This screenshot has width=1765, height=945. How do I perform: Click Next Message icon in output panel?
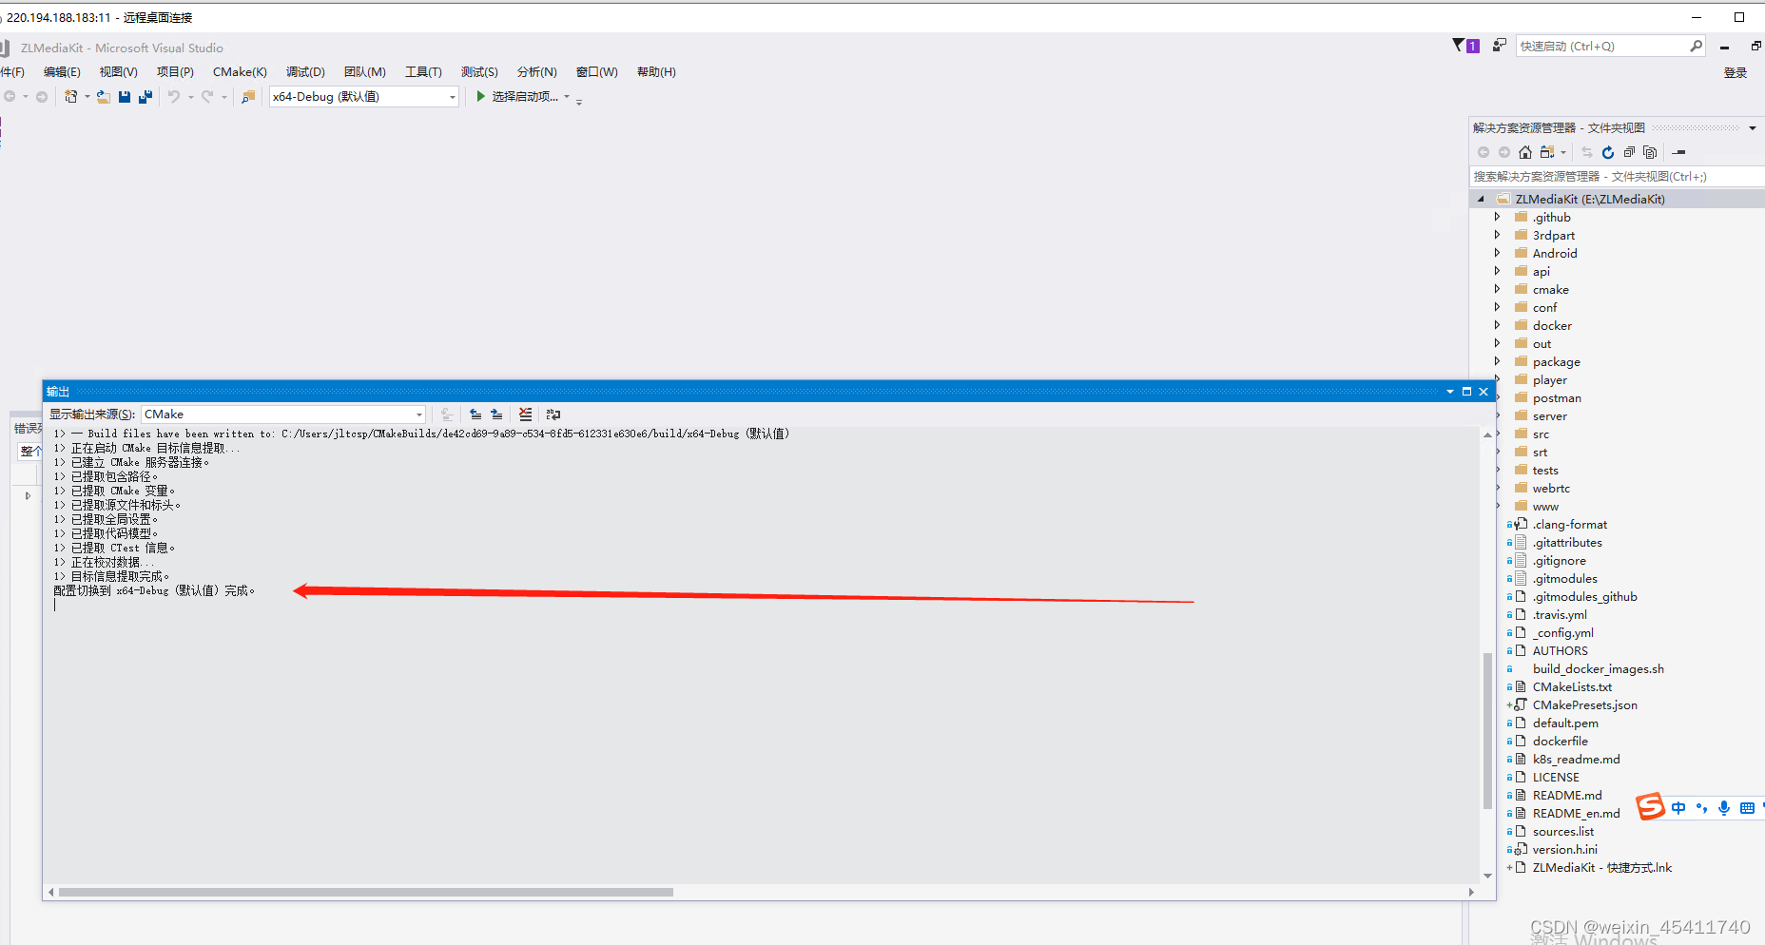click(x=496, y=415)
